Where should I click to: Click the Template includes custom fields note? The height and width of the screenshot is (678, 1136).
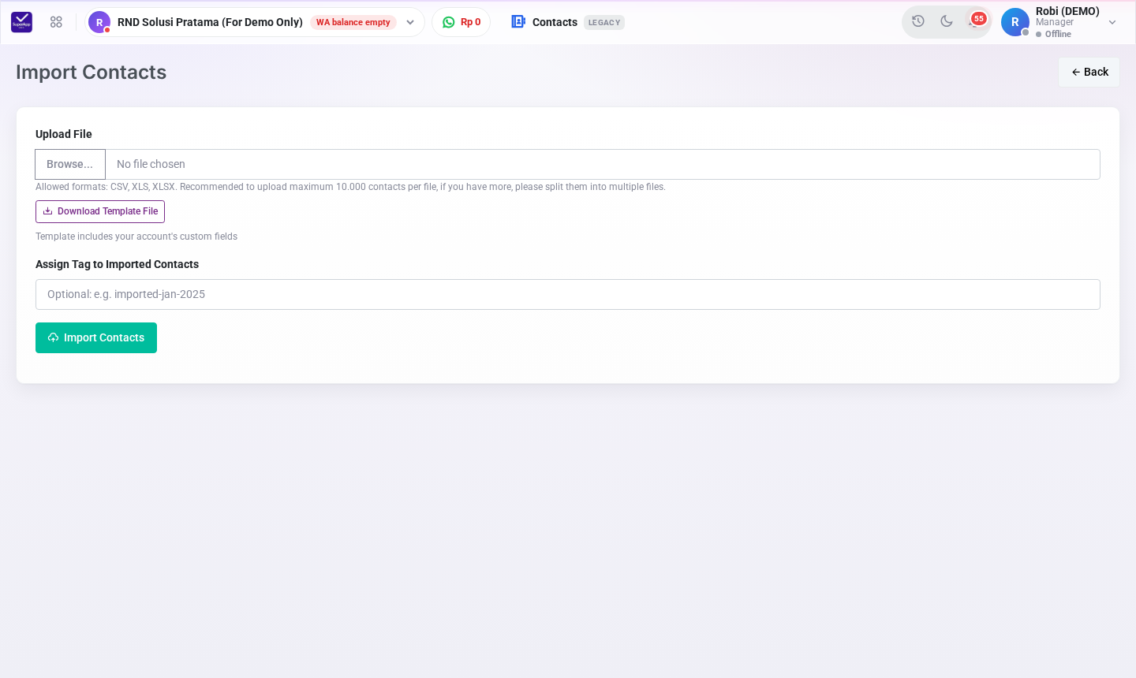click(x=136, y=237)
